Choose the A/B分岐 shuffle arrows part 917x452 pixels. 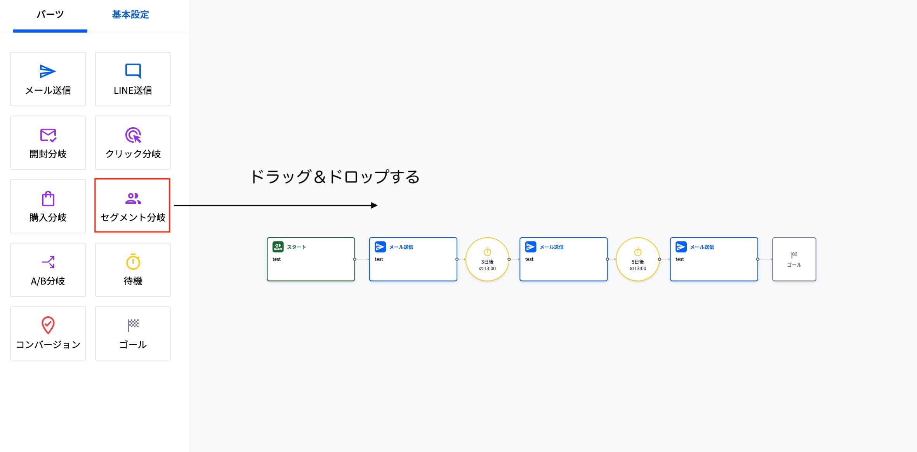pos(48,270)
